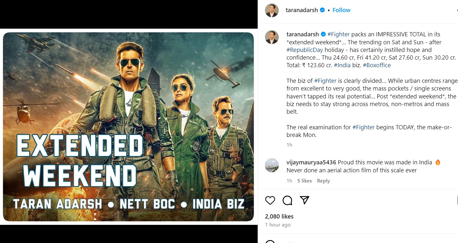Share post via paper plane icon
Screen dimensions: 458x243
coord(304,200)
